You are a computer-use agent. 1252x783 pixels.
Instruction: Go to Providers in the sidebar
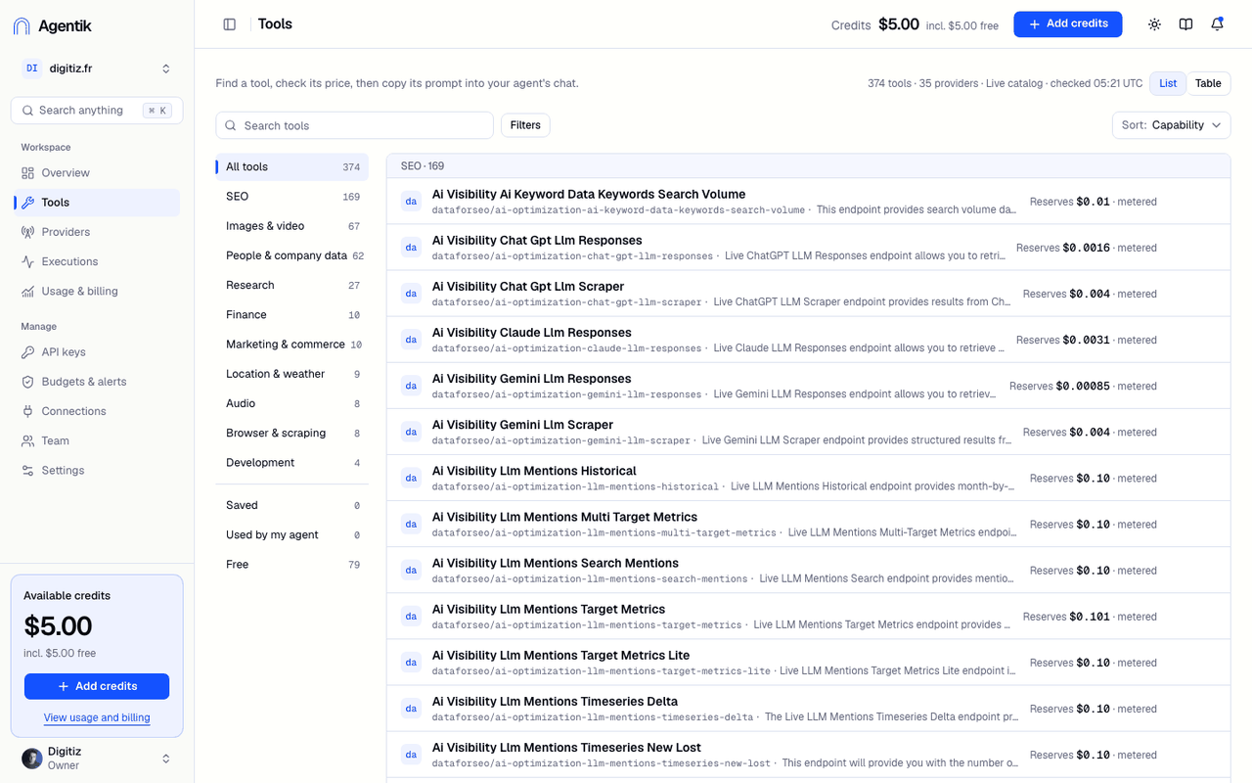[x=97, y=232]
